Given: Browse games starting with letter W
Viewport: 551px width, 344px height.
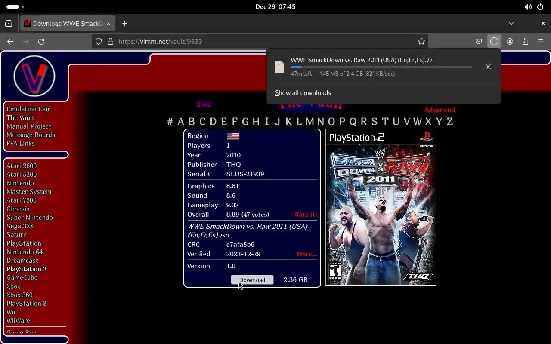Looking at the screenshot, I should (417, 122).
